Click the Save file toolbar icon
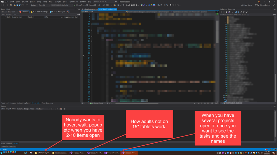This screenshot has height=155, width=277. [17, 5]
